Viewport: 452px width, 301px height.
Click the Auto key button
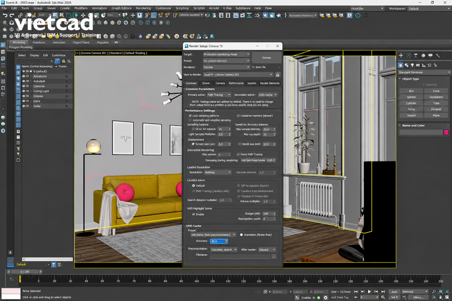[394, 291]
